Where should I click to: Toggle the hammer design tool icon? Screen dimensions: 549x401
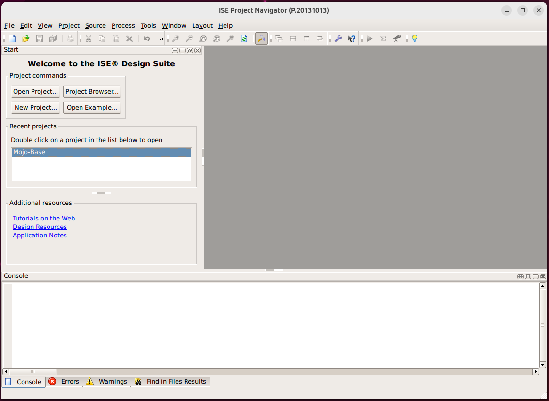[x=261, y=39]
